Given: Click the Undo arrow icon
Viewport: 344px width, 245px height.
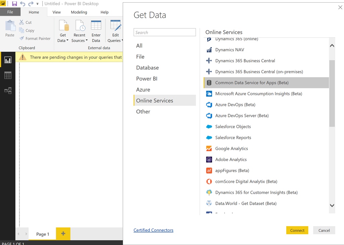Looking at the screenshot, I should [x=23, y=4].
